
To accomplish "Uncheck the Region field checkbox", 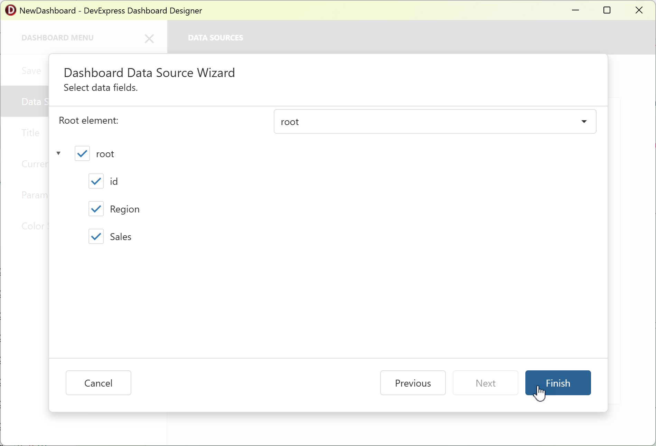I will [x=96, y=209].
